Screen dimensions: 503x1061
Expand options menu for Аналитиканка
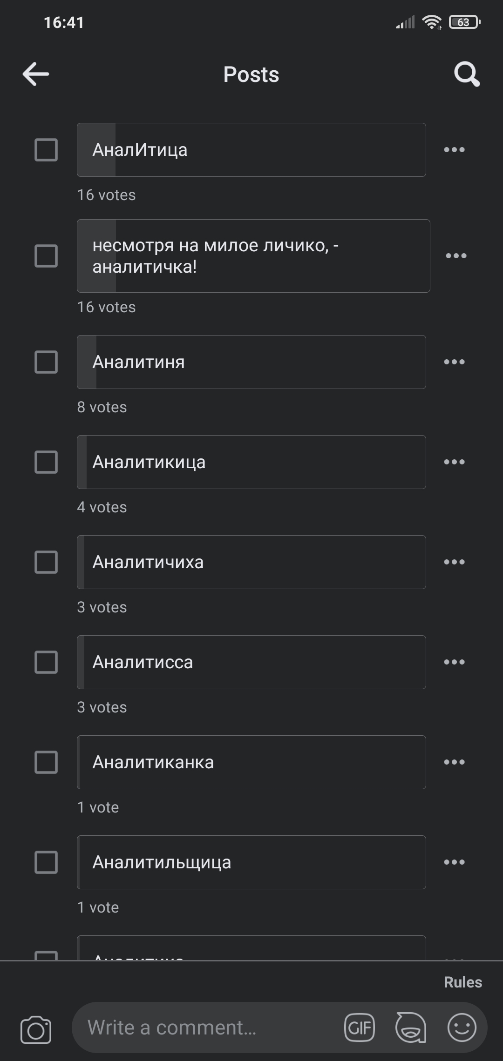pos(454,762)
